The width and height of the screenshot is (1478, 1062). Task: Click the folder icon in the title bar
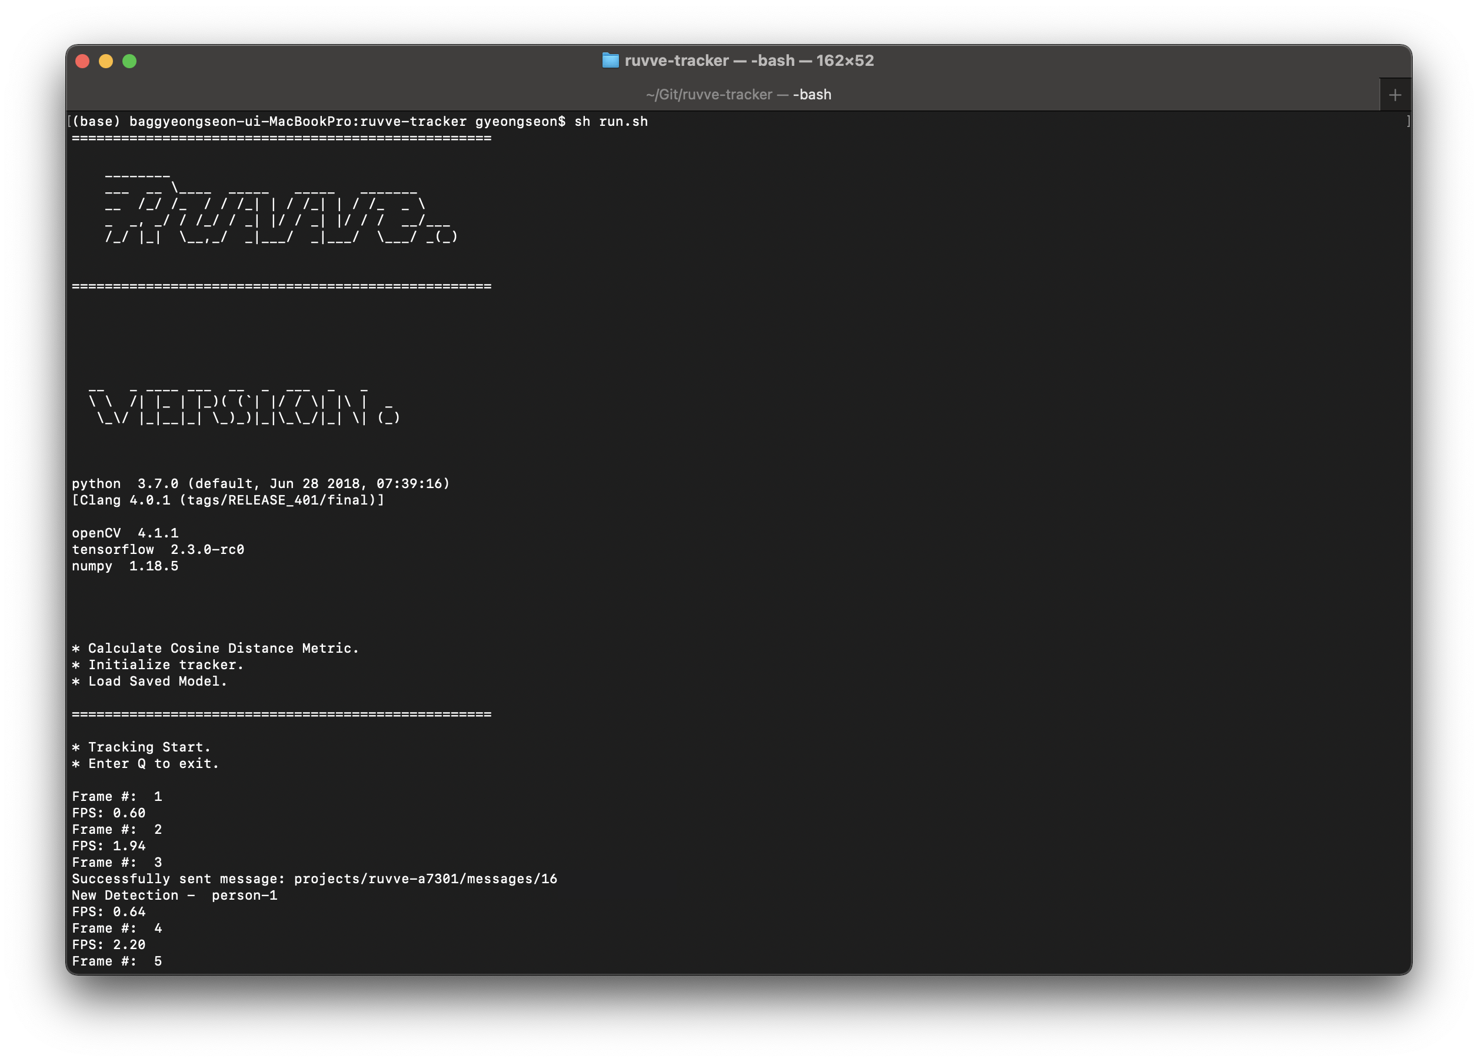[x=610, y=61]
